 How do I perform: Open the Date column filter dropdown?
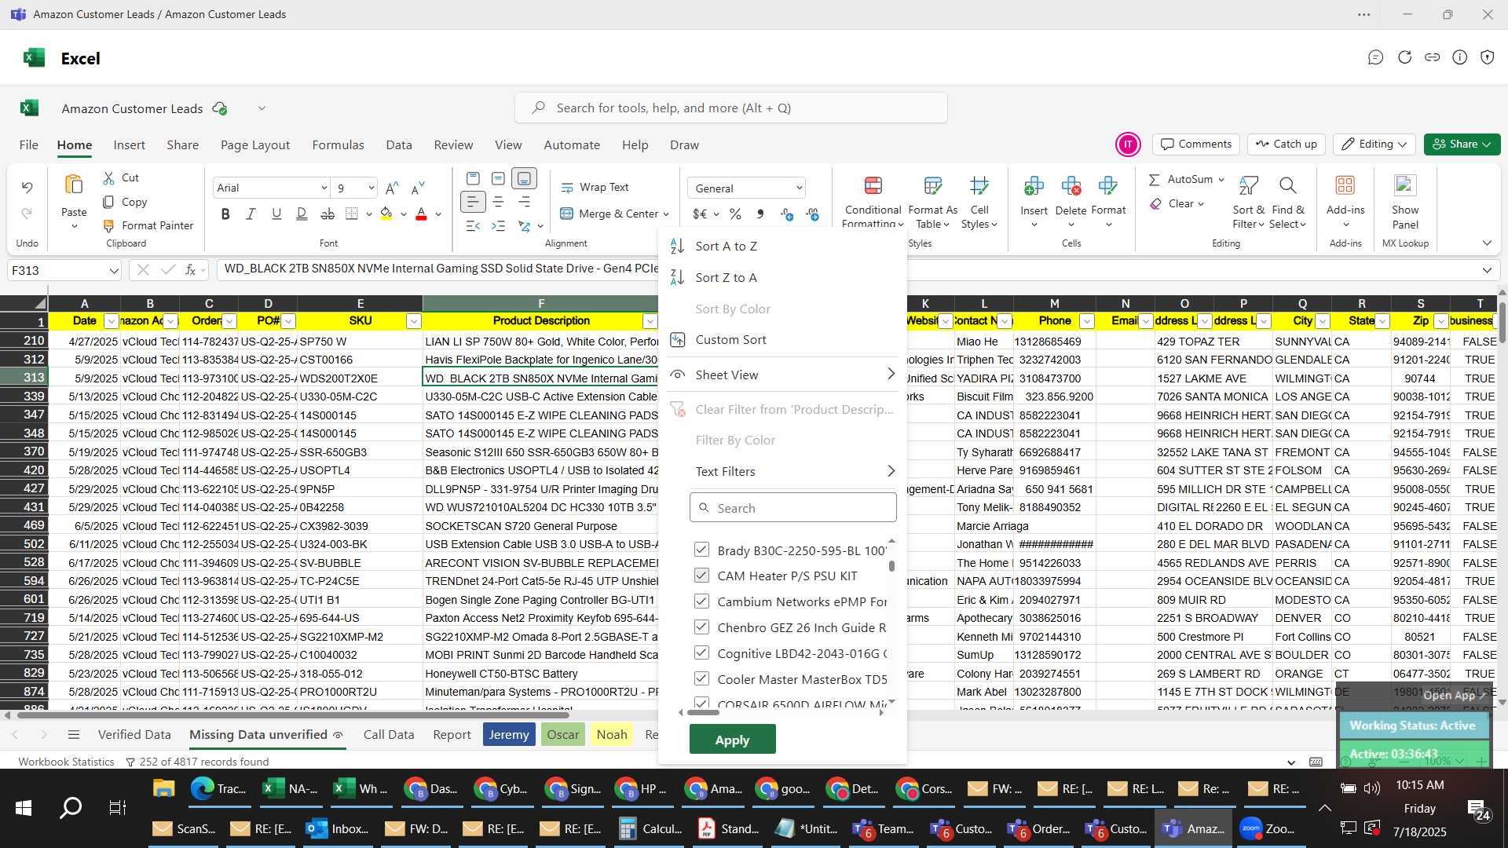(111, 321)
